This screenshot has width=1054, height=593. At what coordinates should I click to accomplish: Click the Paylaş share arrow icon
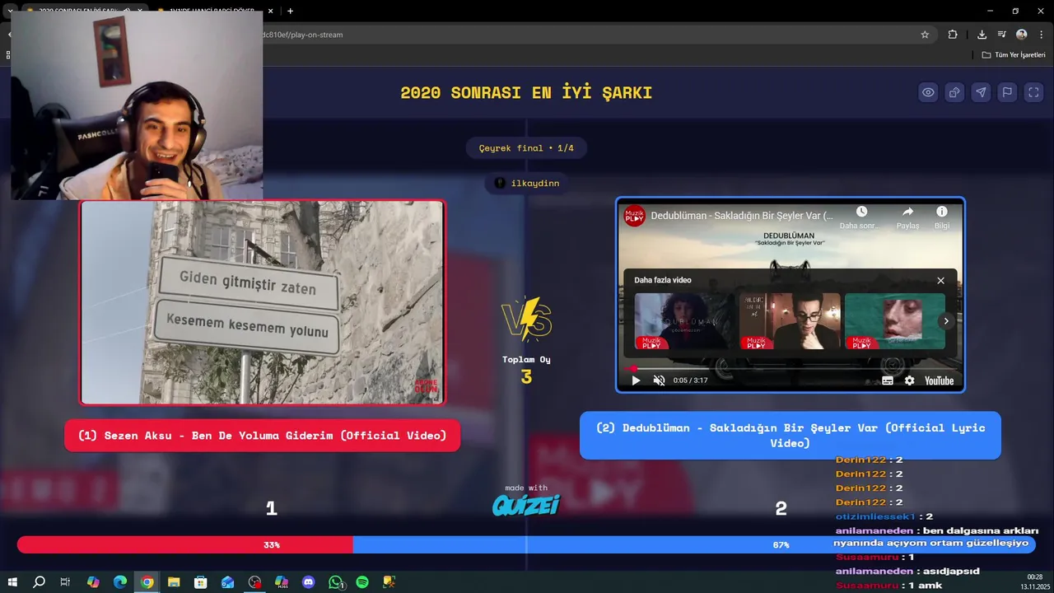pyautogui.click(x=907, y=212)
